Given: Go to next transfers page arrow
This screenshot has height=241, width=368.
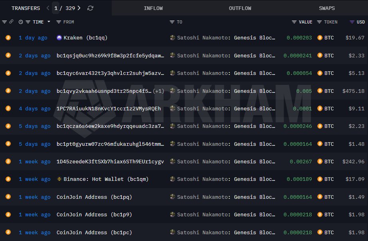Looking at the screenshot, I should (x=79, y=8).
